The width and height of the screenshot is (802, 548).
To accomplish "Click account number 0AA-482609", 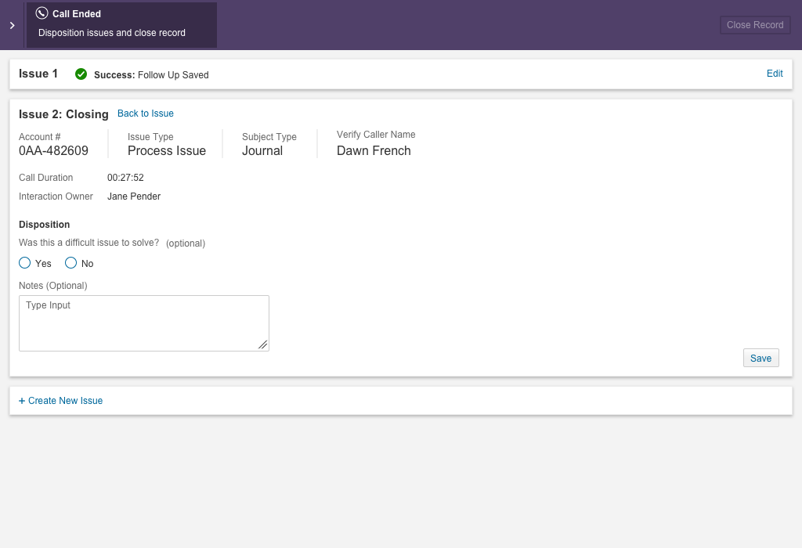I will [54, 151].
